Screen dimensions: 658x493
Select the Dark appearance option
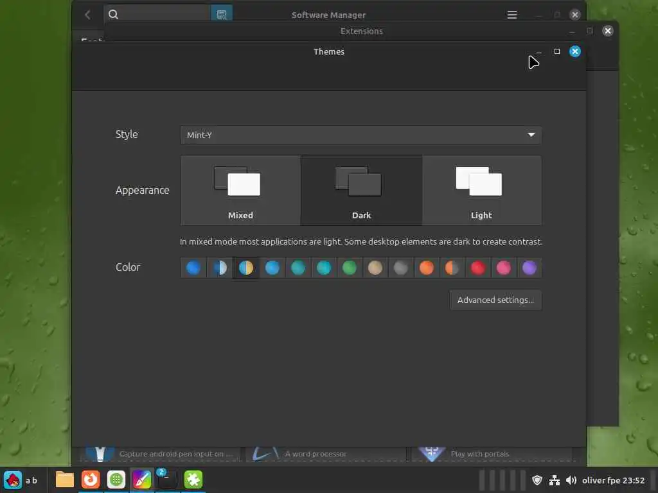[x=361, y=190]
